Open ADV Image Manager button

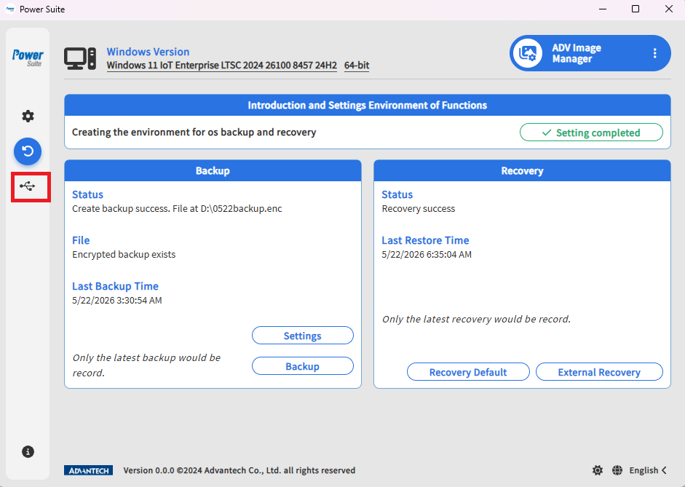(590, 53)
